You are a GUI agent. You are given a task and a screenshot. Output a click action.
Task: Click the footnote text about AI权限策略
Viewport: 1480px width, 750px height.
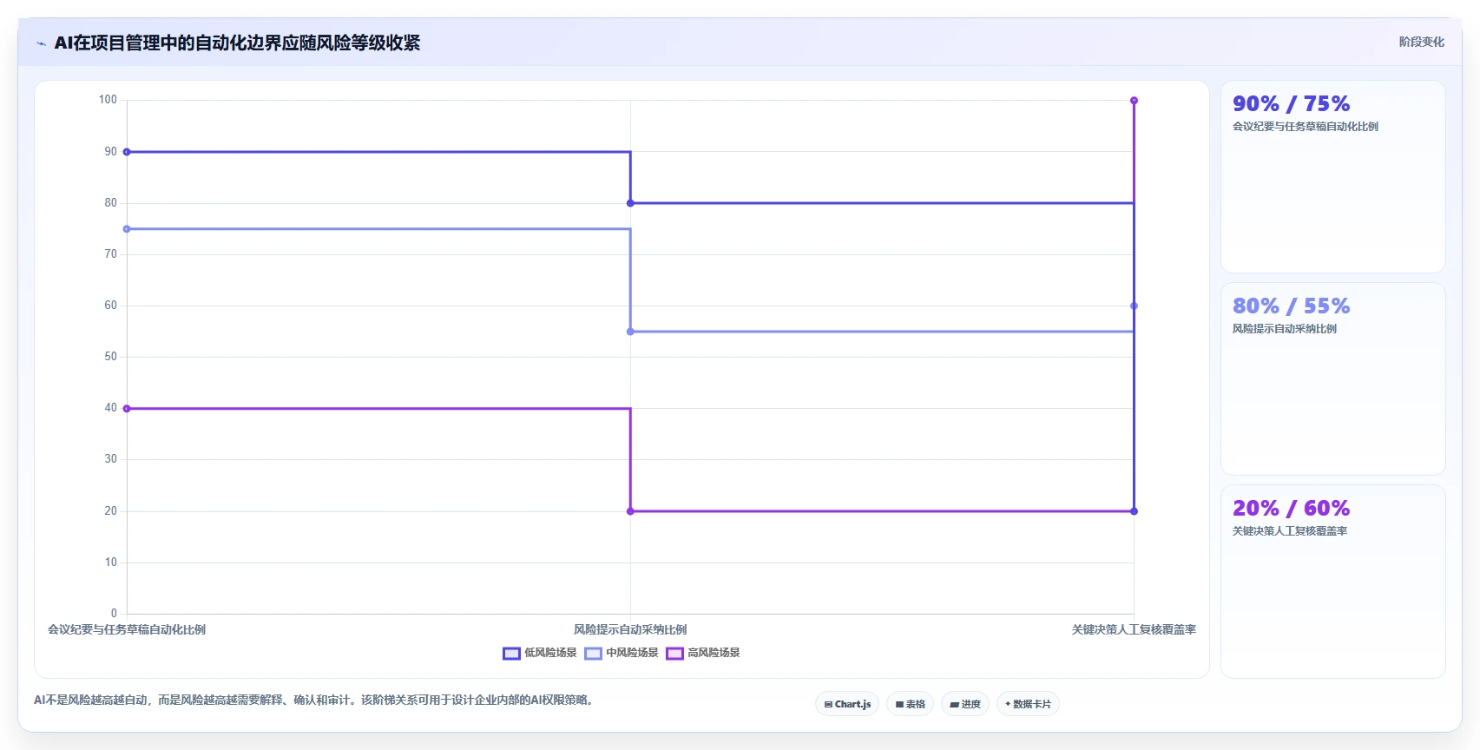[x=315, y=700]
